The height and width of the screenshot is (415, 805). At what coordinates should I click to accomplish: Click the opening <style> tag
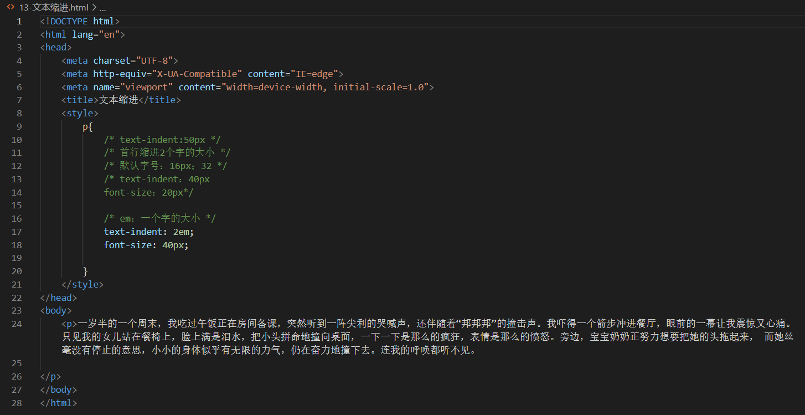[x=80, y=113]
